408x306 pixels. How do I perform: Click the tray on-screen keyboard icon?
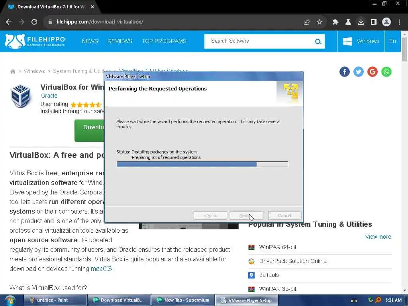click(354, 300)
